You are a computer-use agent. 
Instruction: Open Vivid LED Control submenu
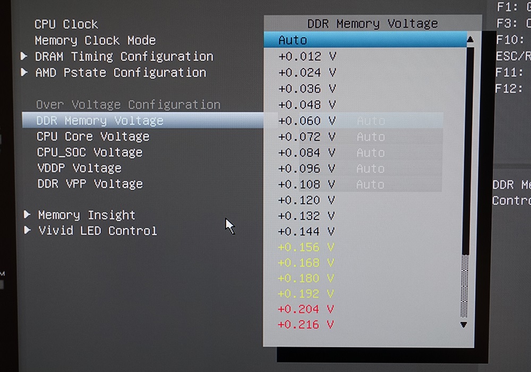click(x=98, y=231)
